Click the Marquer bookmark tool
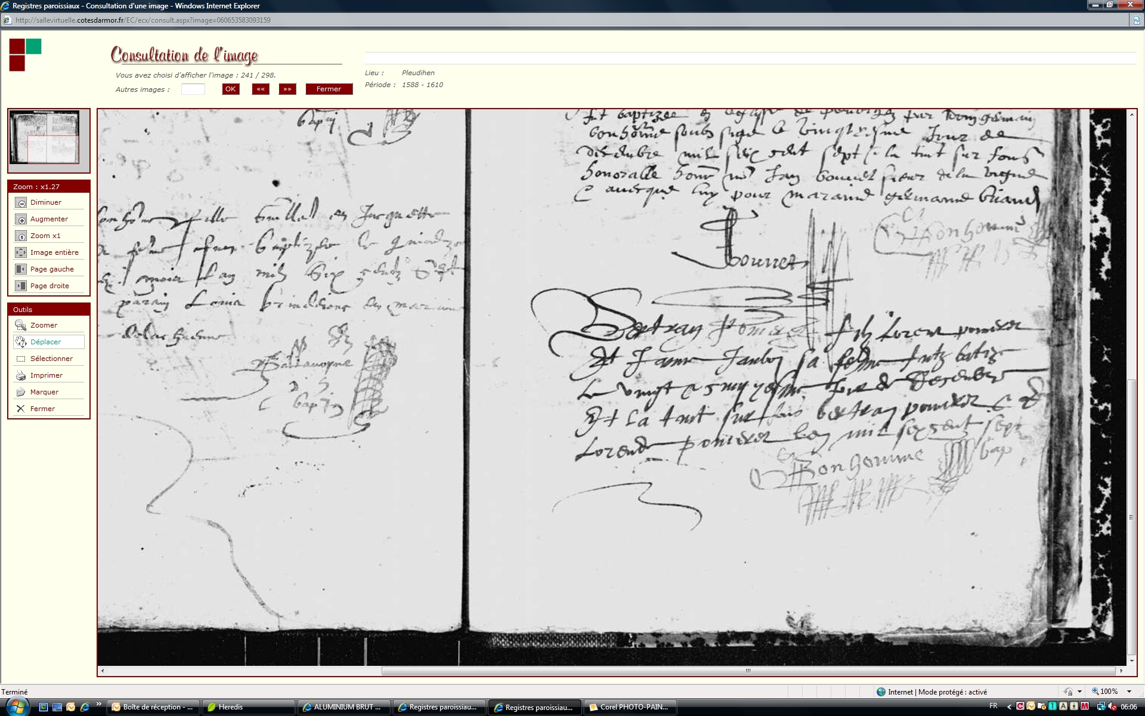 click(21, 393)
